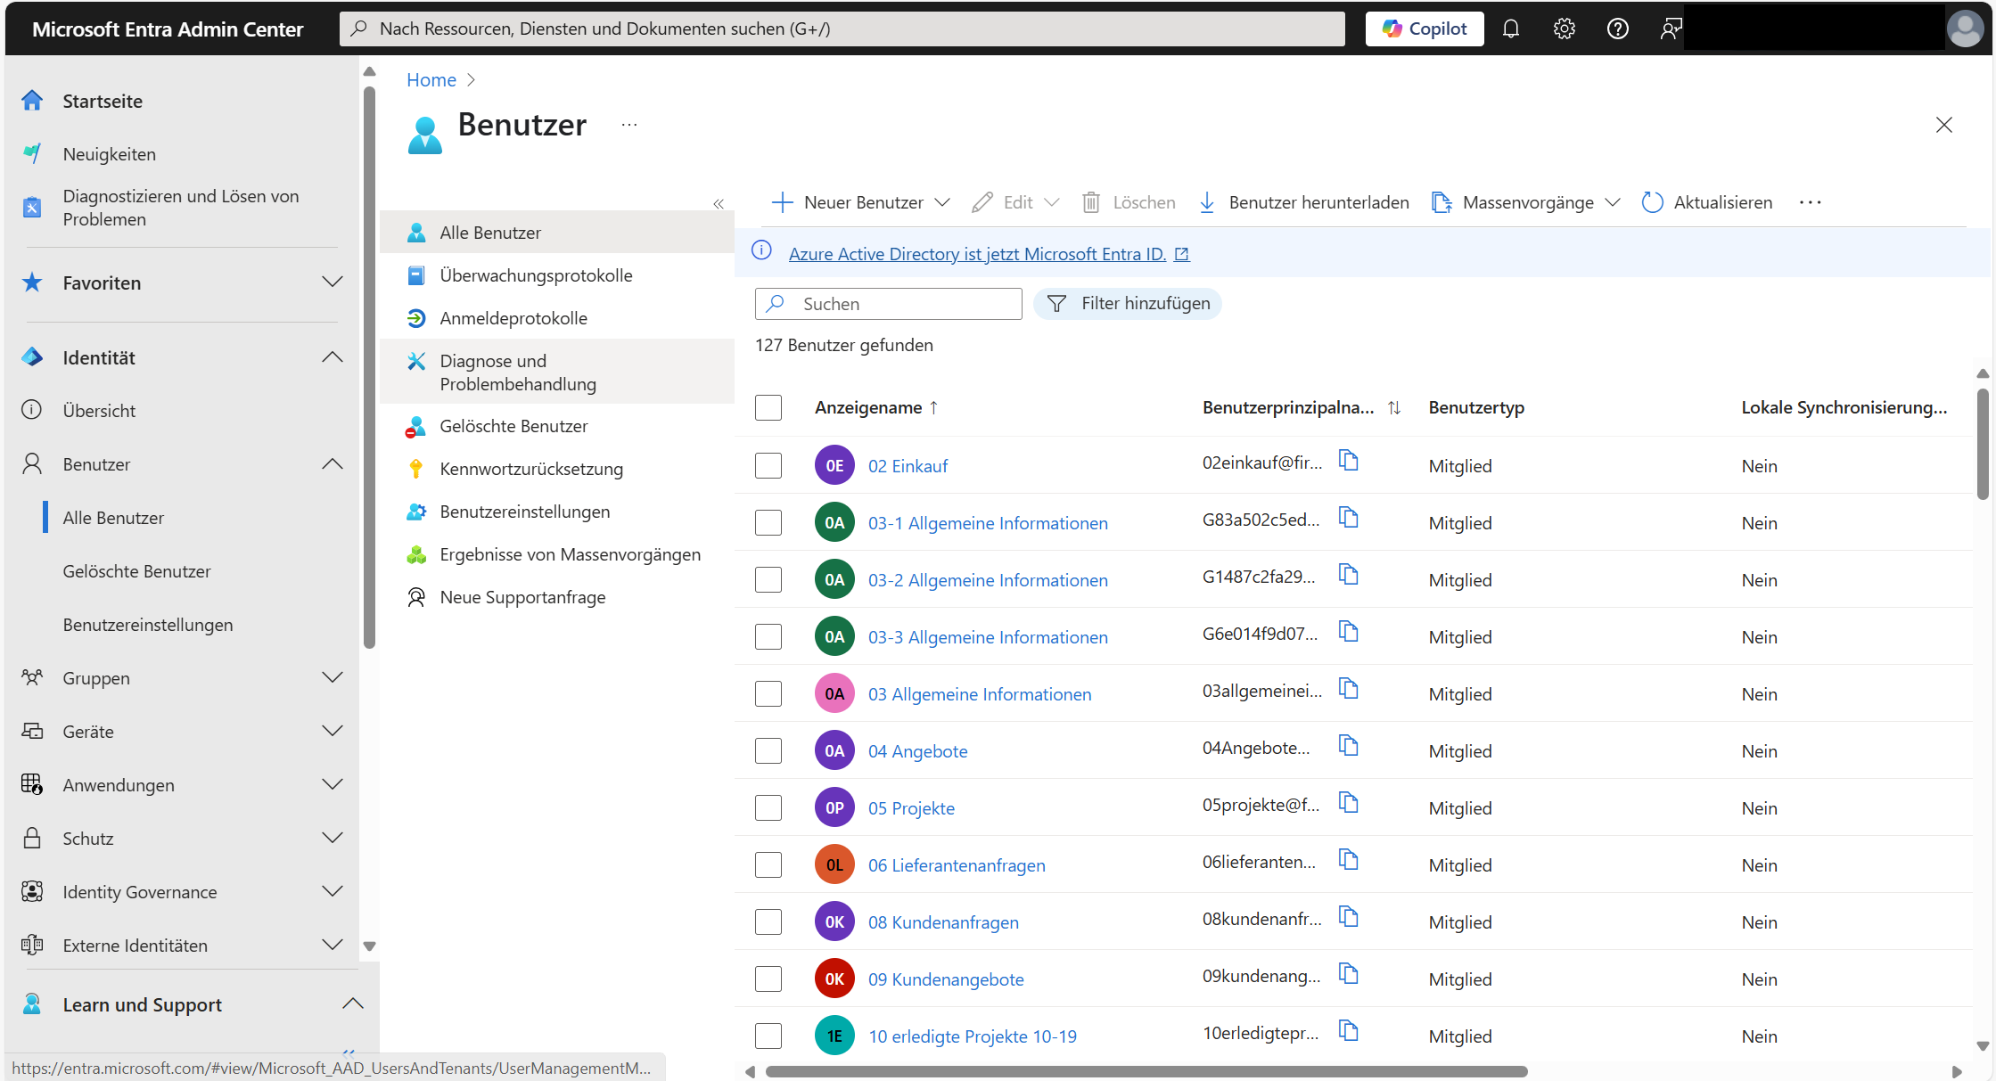The width and height of the screenshot is (1996, 1081).
Task: Copy the user principal name for 02 Einkauf
Action: coord(1348,461)
